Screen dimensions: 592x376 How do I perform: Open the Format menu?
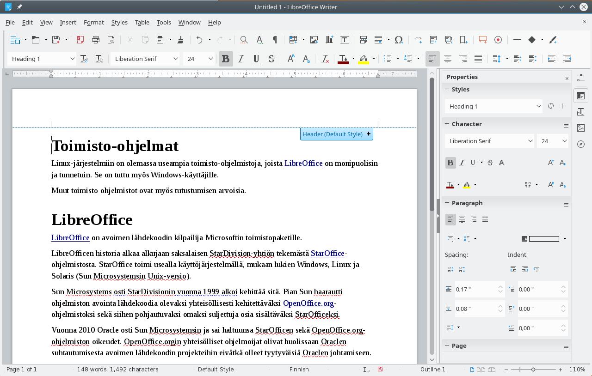pos(93,22)
